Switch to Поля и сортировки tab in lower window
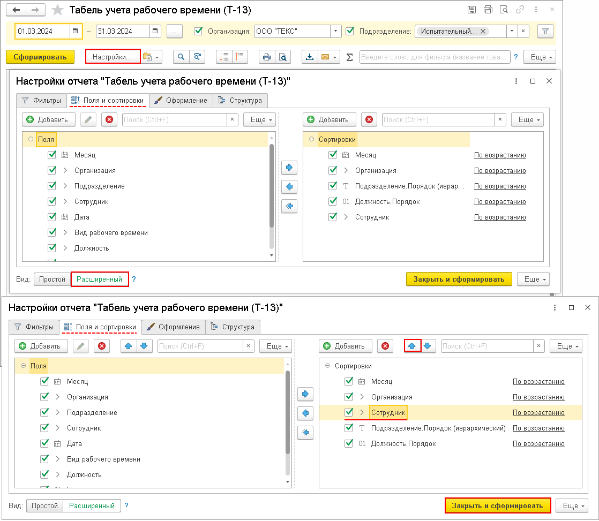Image resolution: width=599 pixels, height=521 pixels. pyautogui.click(x=100, y=327)
